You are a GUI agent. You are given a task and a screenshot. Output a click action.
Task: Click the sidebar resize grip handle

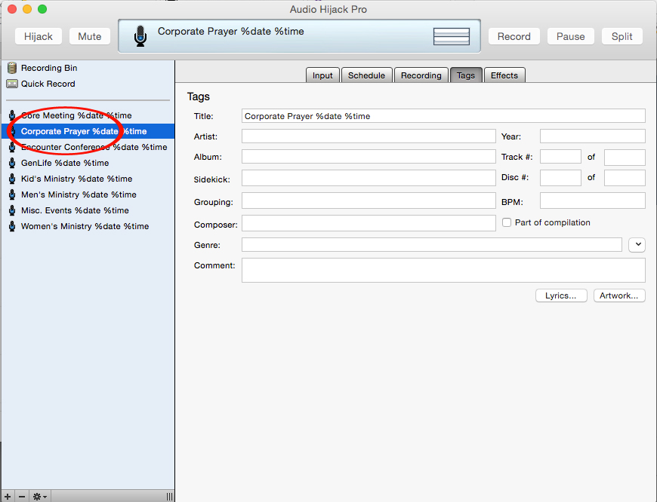coord(169,497)
